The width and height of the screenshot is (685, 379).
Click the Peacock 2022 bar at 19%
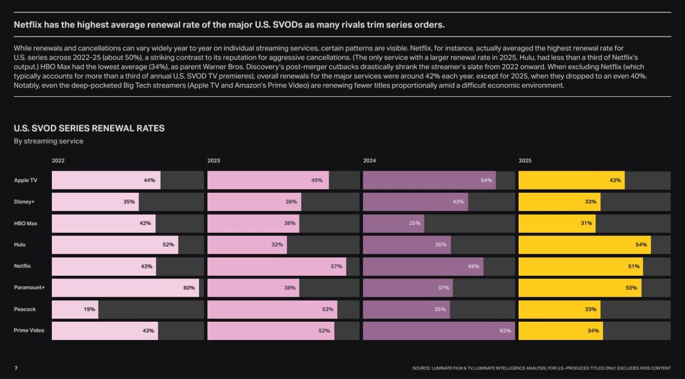click(x=75, y=309)
